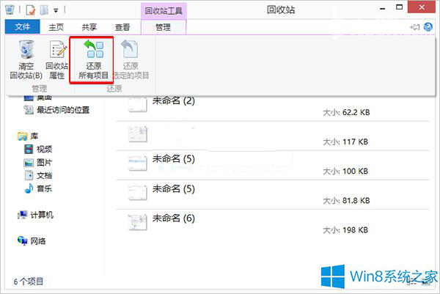Select file 未命名 (5) sized 100 KB
This screenshot has width=440, height=294.
click(x=273, y=165)
